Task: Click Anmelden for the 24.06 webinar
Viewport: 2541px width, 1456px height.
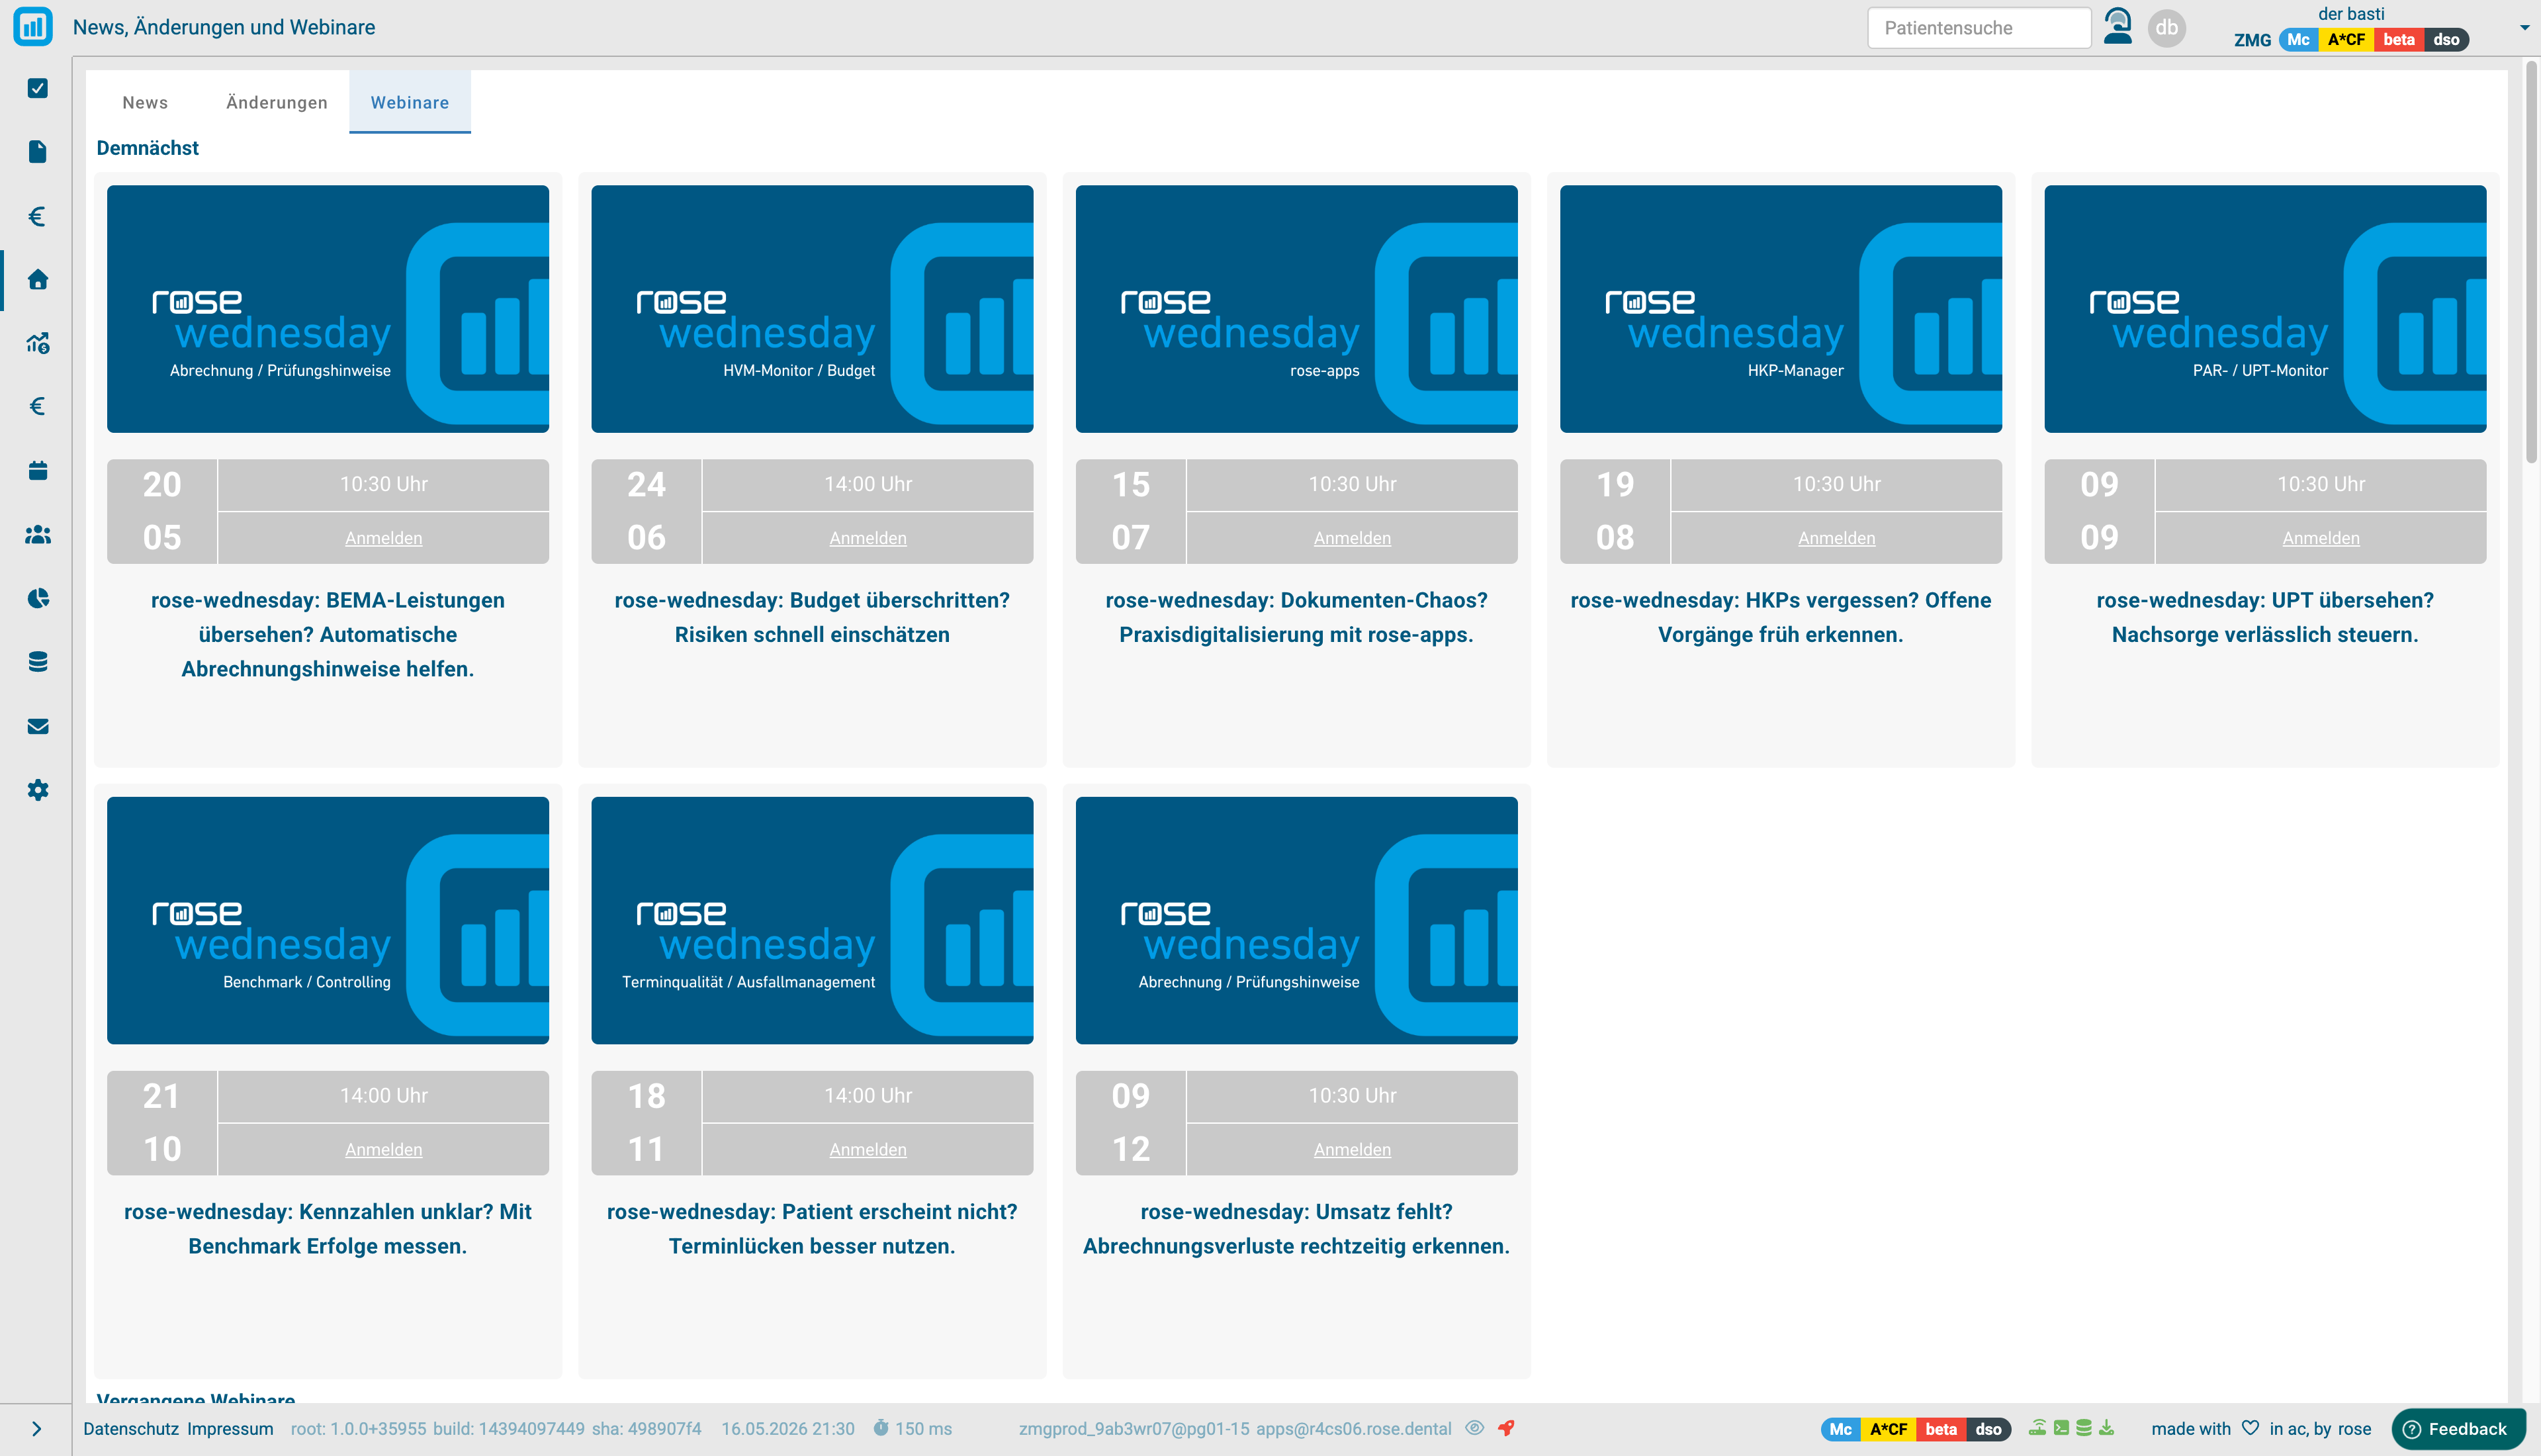Action: coord(868,538)
